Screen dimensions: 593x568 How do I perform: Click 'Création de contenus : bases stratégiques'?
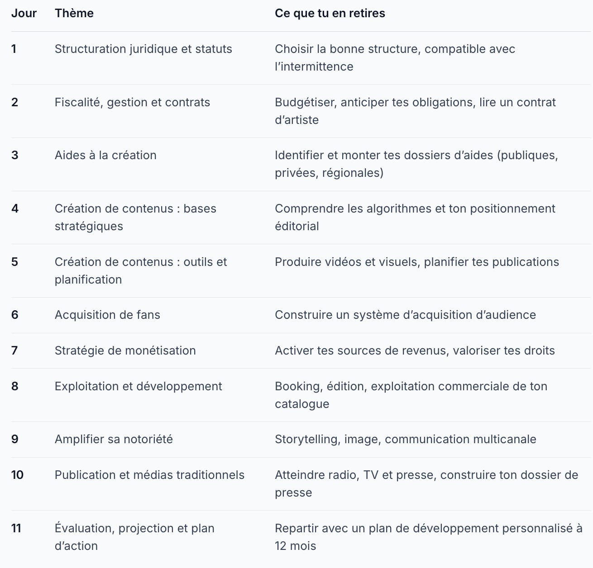[135, 217]
